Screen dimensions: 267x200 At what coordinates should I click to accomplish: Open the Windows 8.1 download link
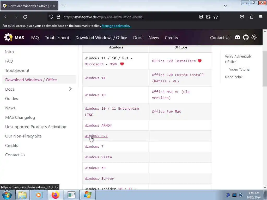coord(96,136)
